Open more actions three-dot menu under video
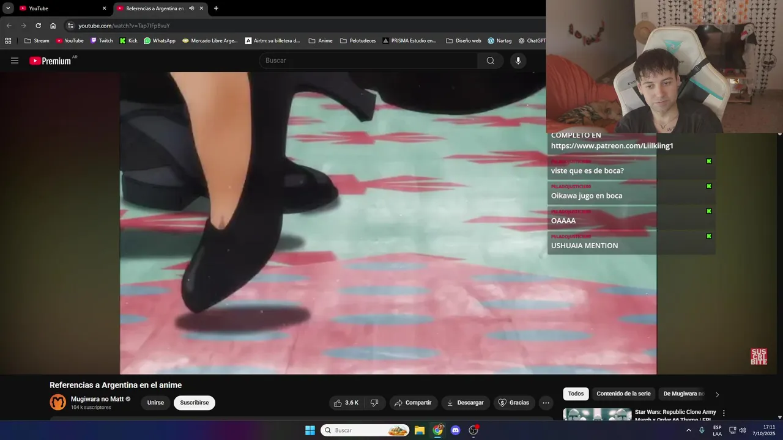This screenshot has height=440, width=783. [546, 403]
